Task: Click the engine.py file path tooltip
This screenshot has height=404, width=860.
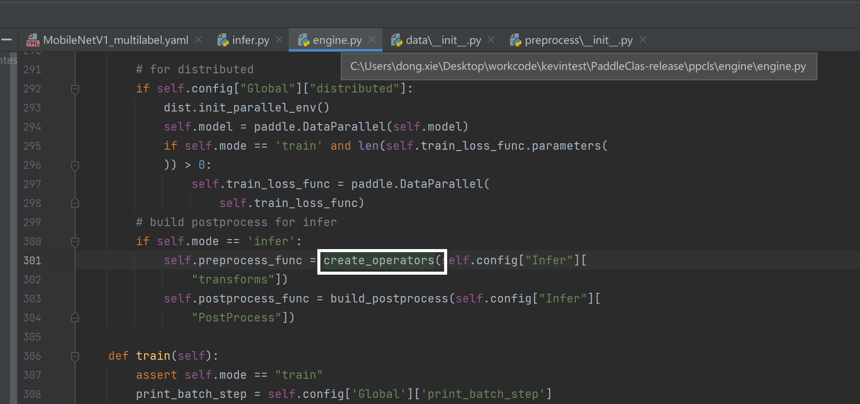Action: (x=579, y=66)
